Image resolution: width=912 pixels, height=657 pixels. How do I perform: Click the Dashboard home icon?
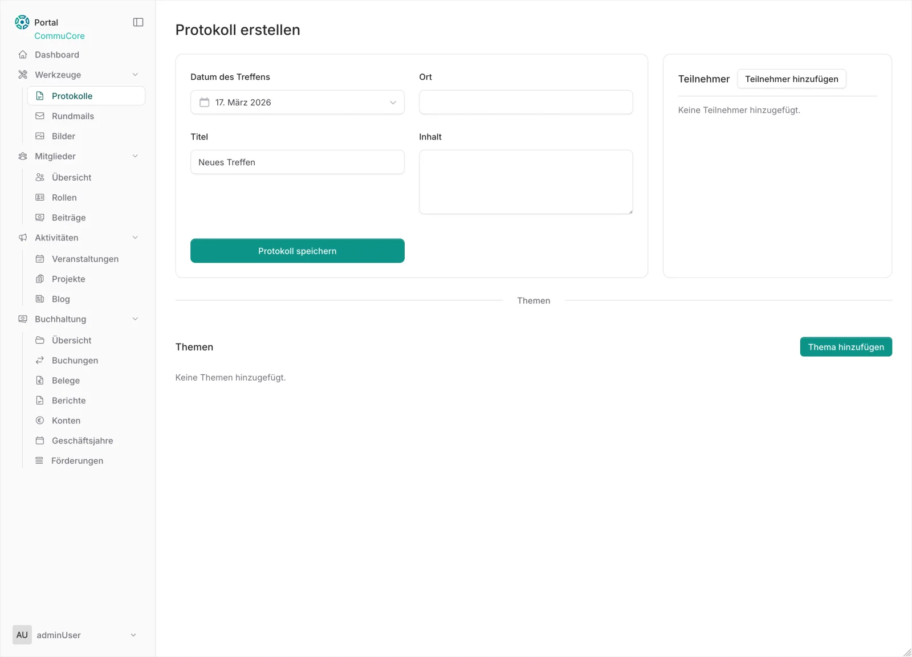point(23,55)
